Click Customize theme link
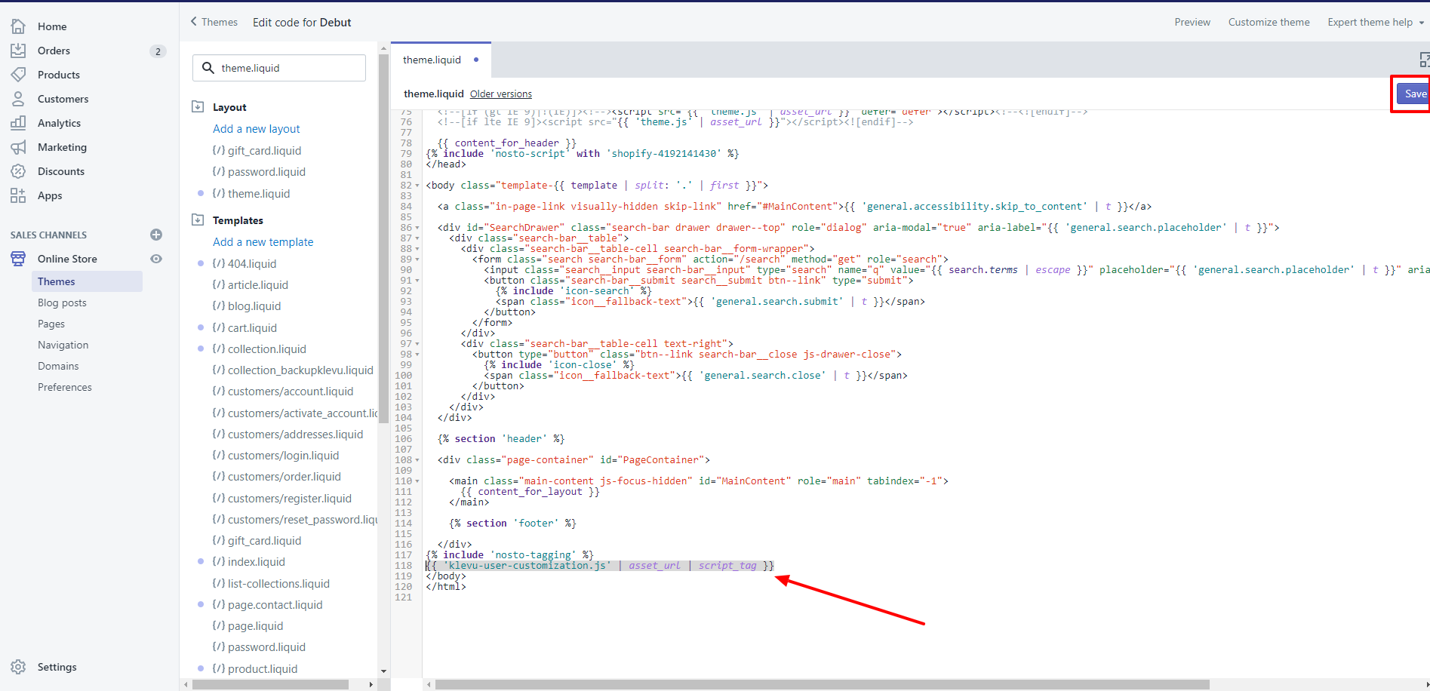The height and width of the screenshot is (691, 1430). [1269, 22]
